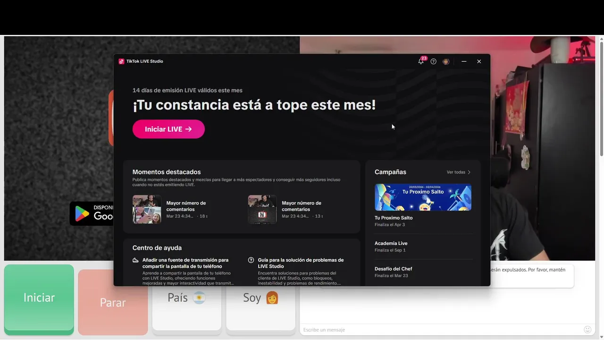Select Academia Live campaign entry
The height and width of the screenshot is (340, 604).
[x=423, y=246]
